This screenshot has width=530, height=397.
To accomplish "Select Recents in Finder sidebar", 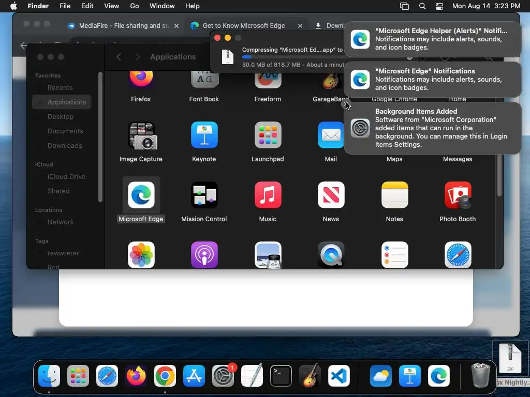I will [x=60, y=88].
